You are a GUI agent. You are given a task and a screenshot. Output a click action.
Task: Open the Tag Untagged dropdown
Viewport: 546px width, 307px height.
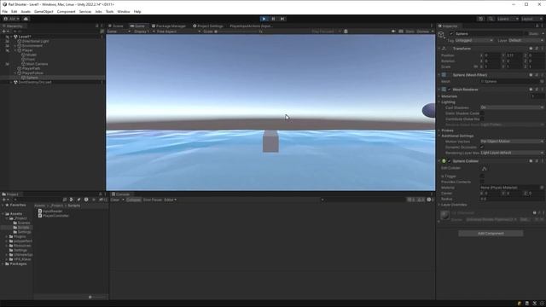coord(474,40)
